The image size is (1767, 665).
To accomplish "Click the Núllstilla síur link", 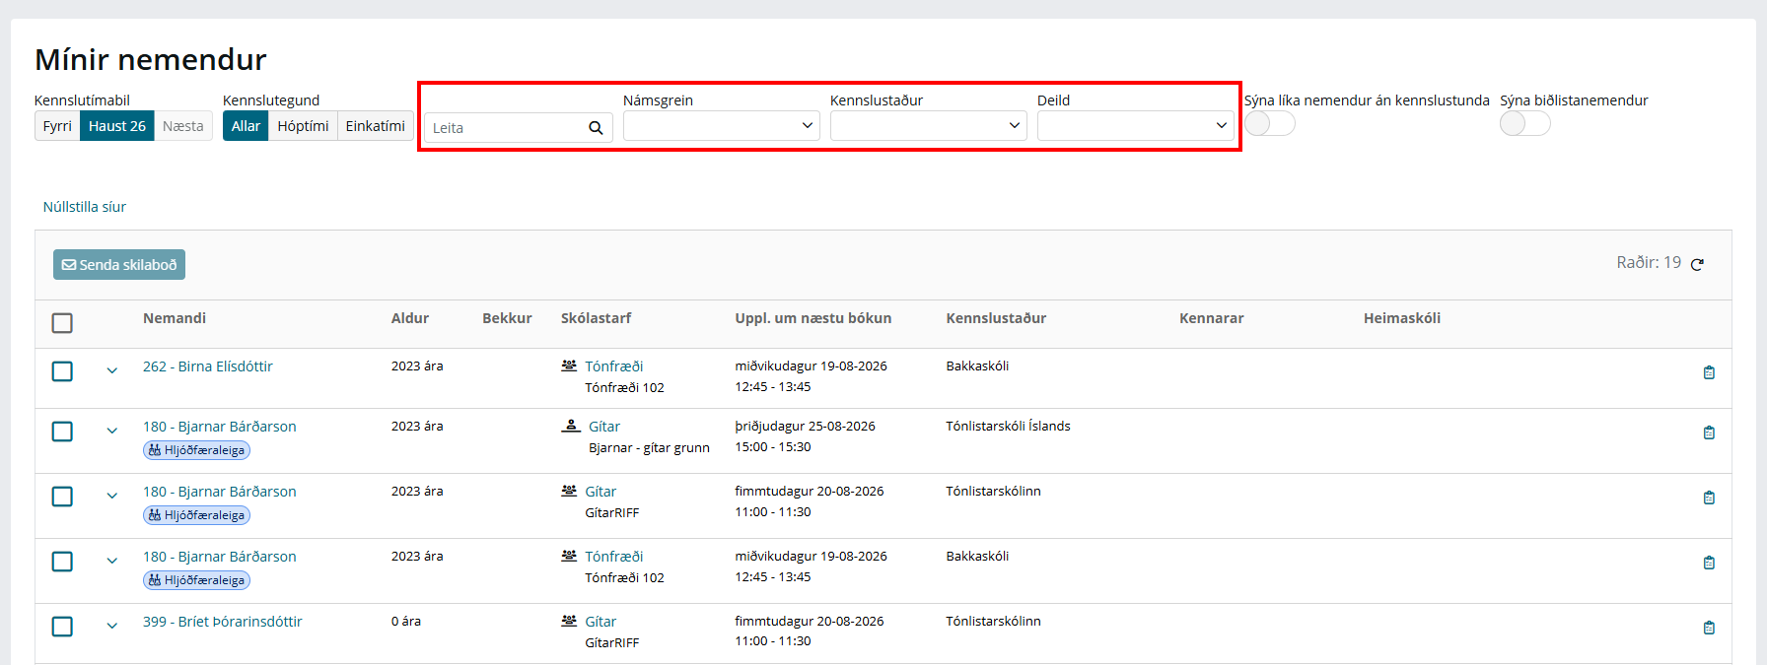I will [x=85, y=207].
